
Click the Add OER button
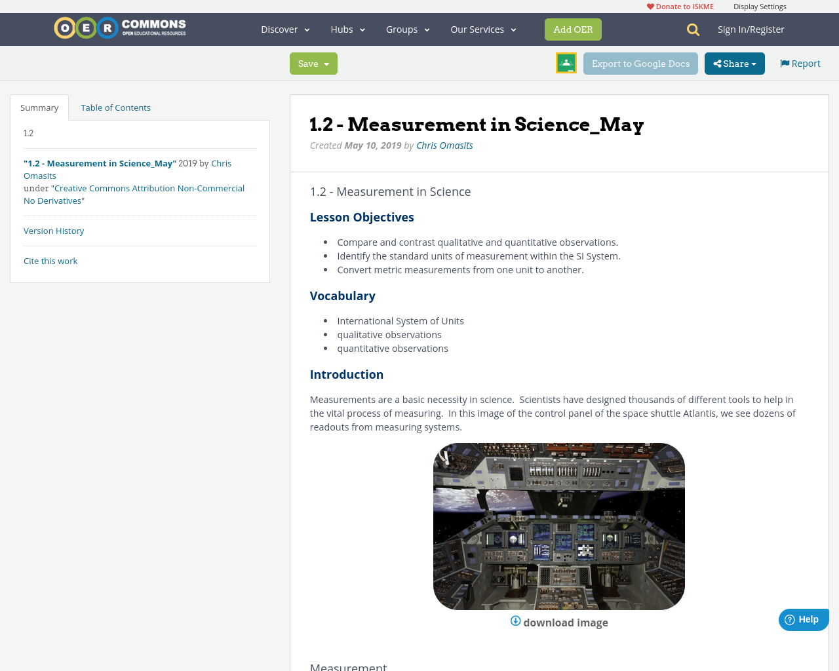[x=573, y=29]
